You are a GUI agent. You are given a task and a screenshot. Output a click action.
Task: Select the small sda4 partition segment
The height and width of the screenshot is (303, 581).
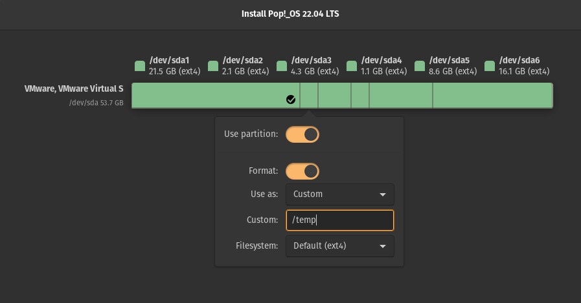point(360,96)
